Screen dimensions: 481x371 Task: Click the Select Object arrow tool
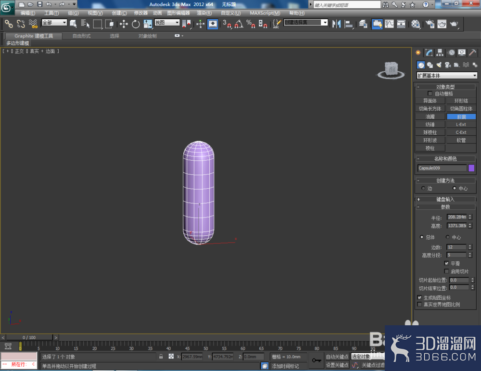coord(73,24)
